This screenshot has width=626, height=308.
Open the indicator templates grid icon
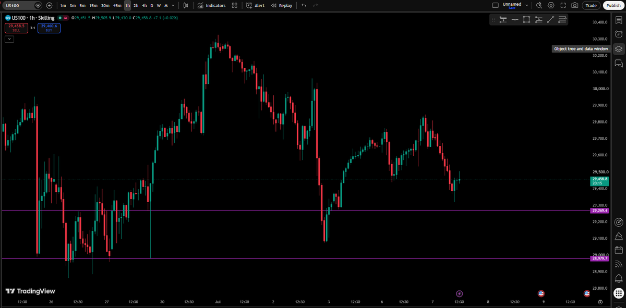[x=235, y=5]
